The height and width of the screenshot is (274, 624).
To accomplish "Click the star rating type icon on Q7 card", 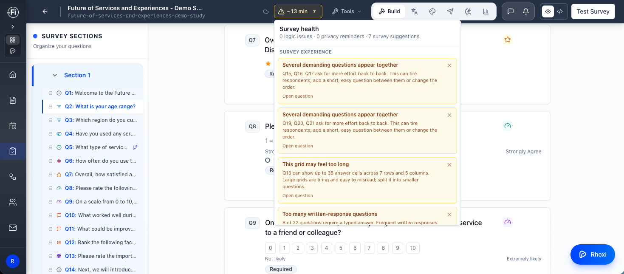I will [508, 40].
